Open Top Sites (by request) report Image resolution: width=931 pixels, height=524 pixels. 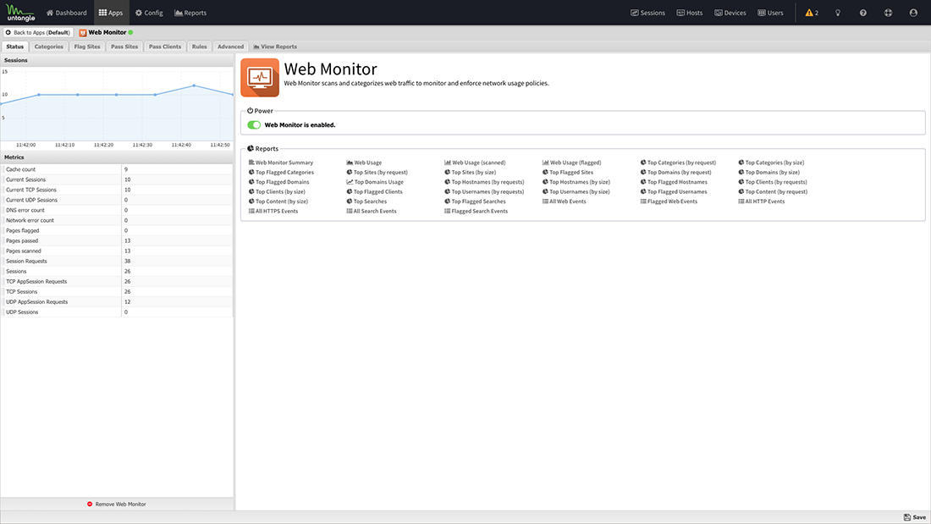point(377,173)
